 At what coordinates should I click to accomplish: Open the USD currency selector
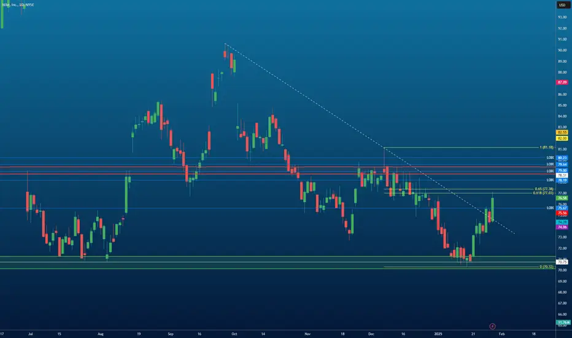(562, 5)
